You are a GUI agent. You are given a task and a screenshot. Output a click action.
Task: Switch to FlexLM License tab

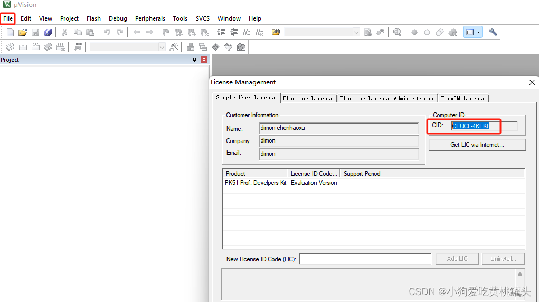coord(463,98)
